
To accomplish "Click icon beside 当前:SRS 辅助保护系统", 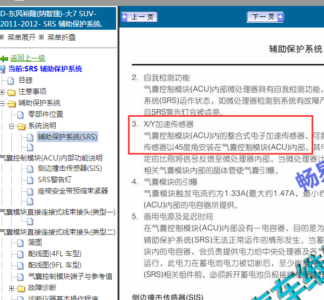I will (x=3, y=69).
